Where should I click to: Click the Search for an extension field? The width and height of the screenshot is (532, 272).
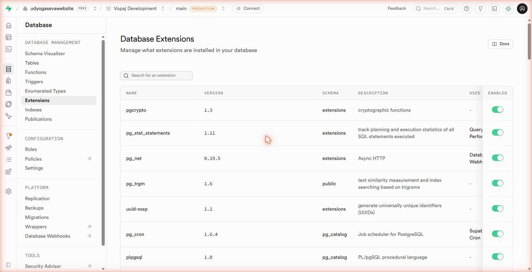coord(156,76)
